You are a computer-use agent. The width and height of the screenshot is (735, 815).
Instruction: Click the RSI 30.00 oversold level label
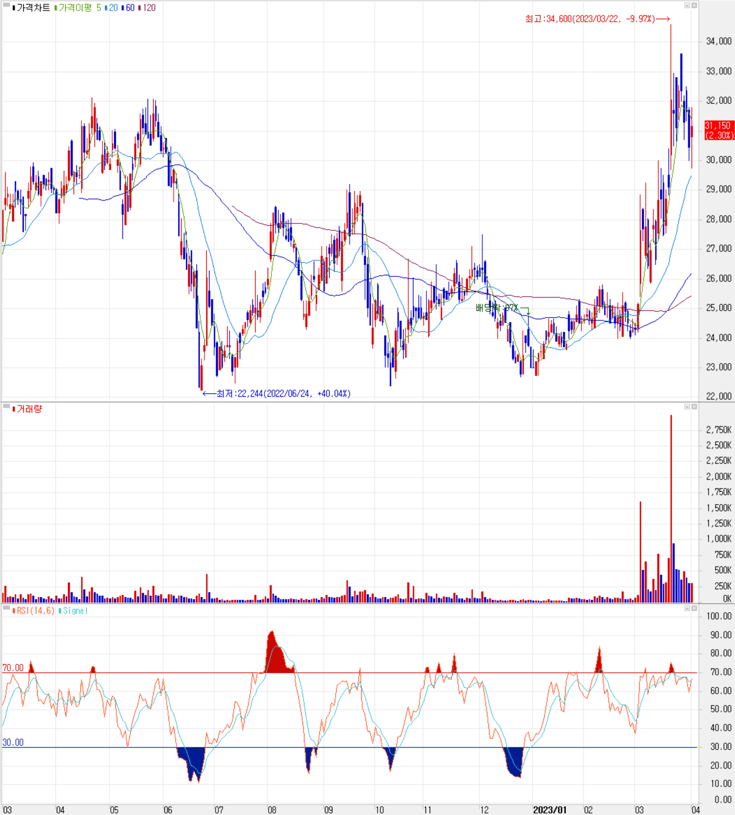13,742
